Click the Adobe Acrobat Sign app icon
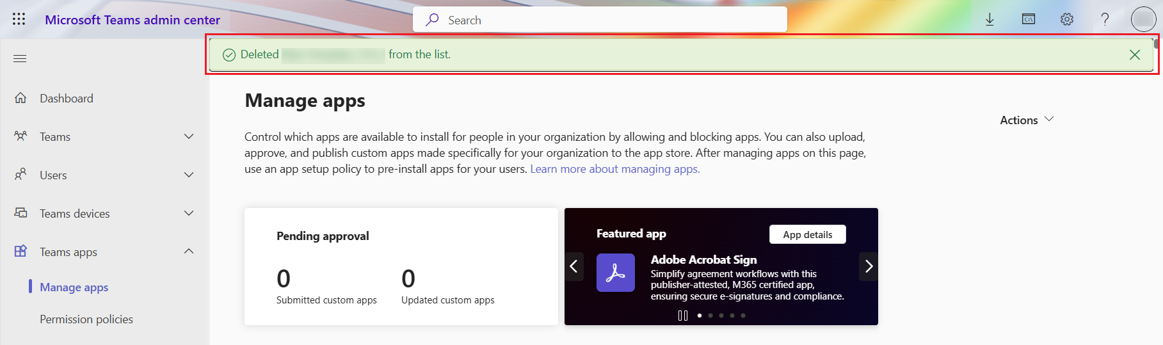 [x=615, y=273]
